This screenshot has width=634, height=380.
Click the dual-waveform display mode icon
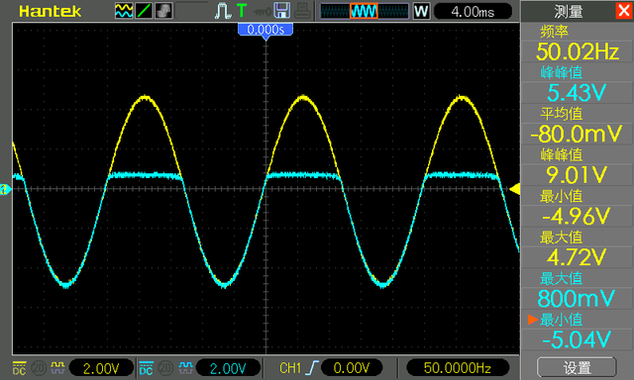tap(124, 11)
